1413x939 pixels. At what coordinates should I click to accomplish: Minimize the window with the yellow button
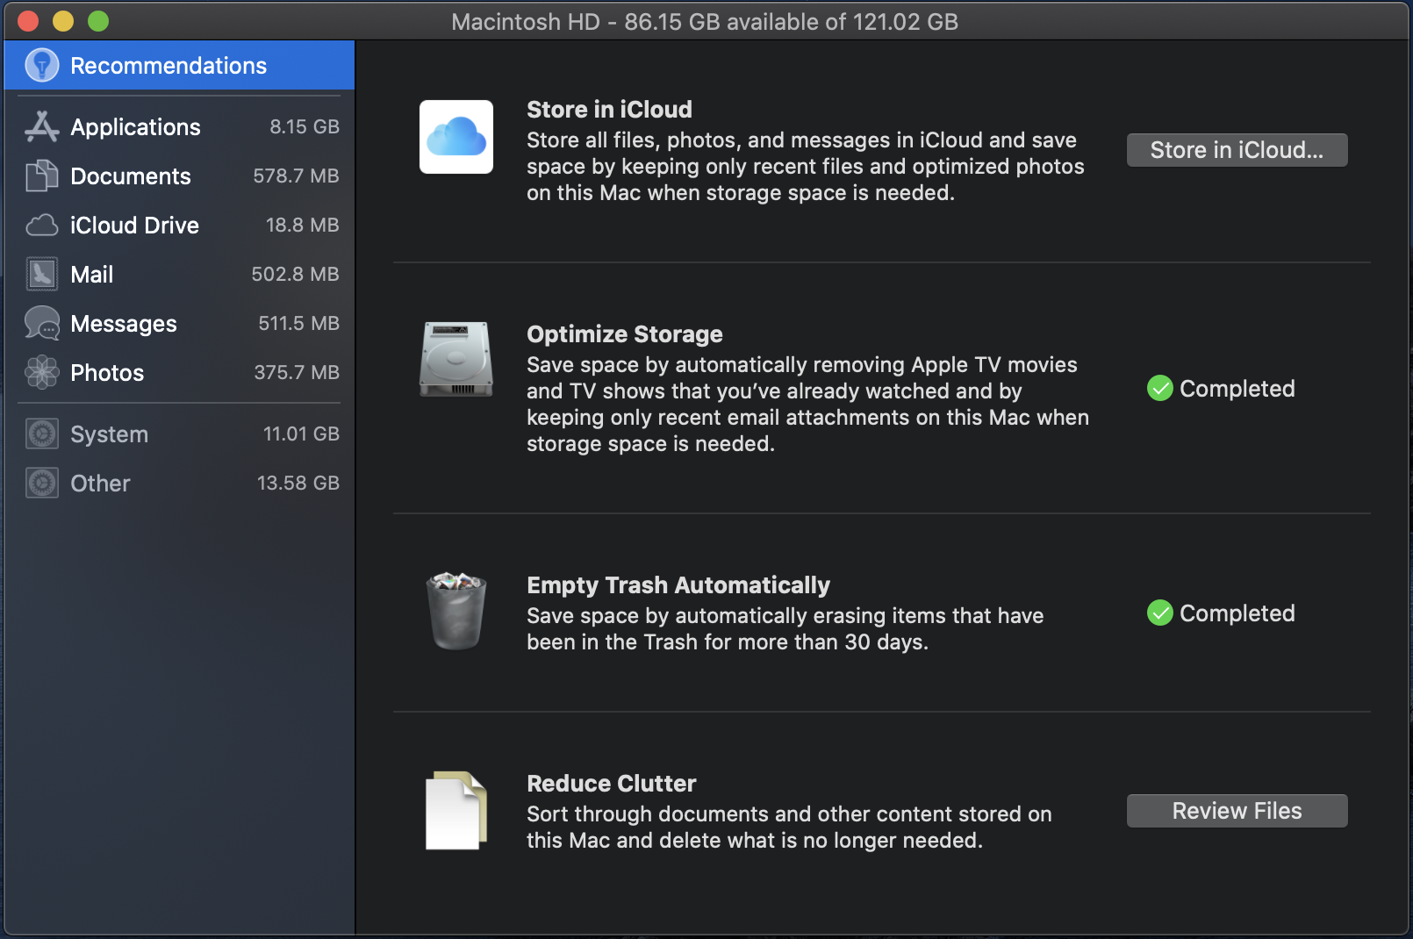63,21
